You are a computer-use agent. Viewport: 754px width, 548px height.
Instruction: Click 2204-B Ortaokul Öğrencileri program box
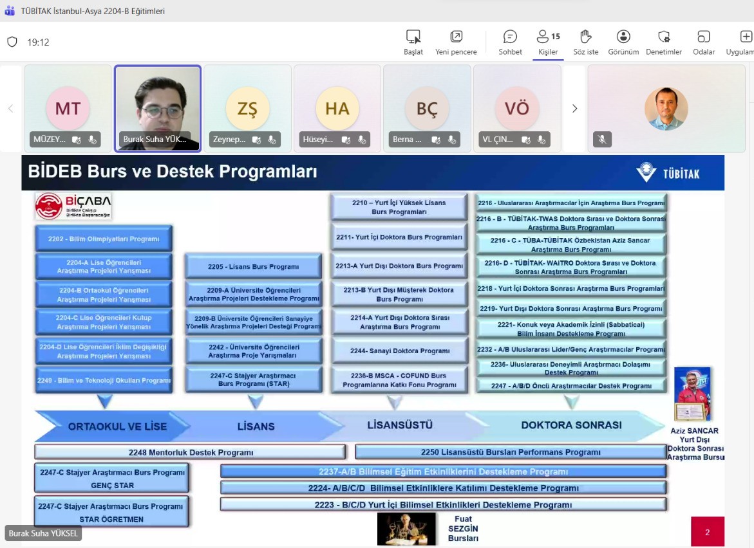coord(104,295)
